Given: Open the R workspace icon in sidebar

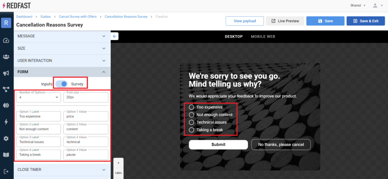Looking at the screenshot, I should pyautogui.click(x=6, y=23).
